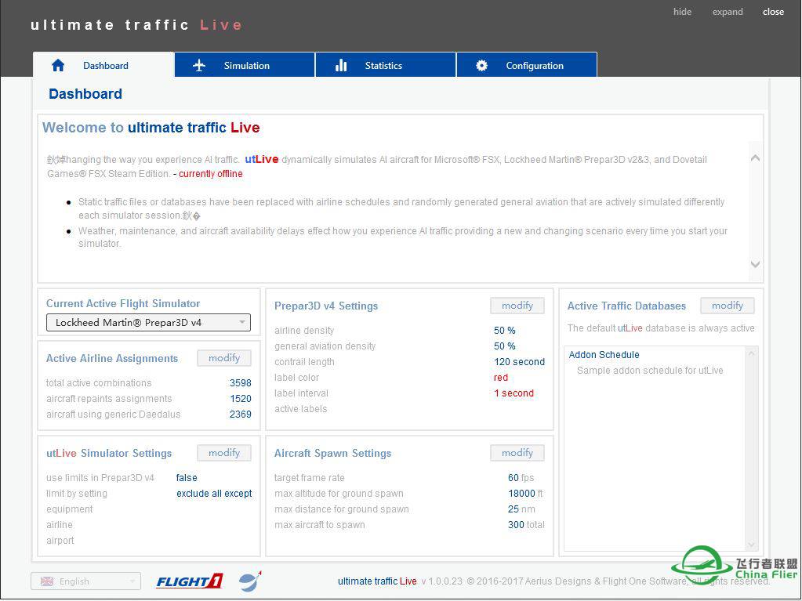Click the Configuration gear icon
This screenshot has height=601, width=802.
pos(481,65)
